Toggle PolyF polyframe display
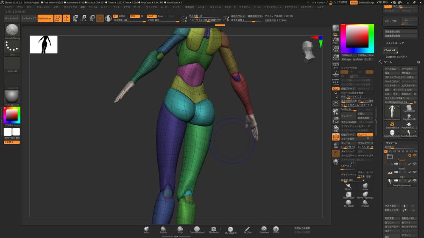Screen dimensions: 424x238 (x=335, y=137)
